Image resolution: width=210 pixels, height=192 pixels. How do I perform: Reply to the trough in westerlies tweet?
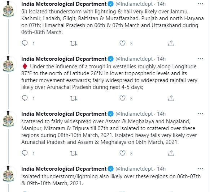[x=25, y=98]
